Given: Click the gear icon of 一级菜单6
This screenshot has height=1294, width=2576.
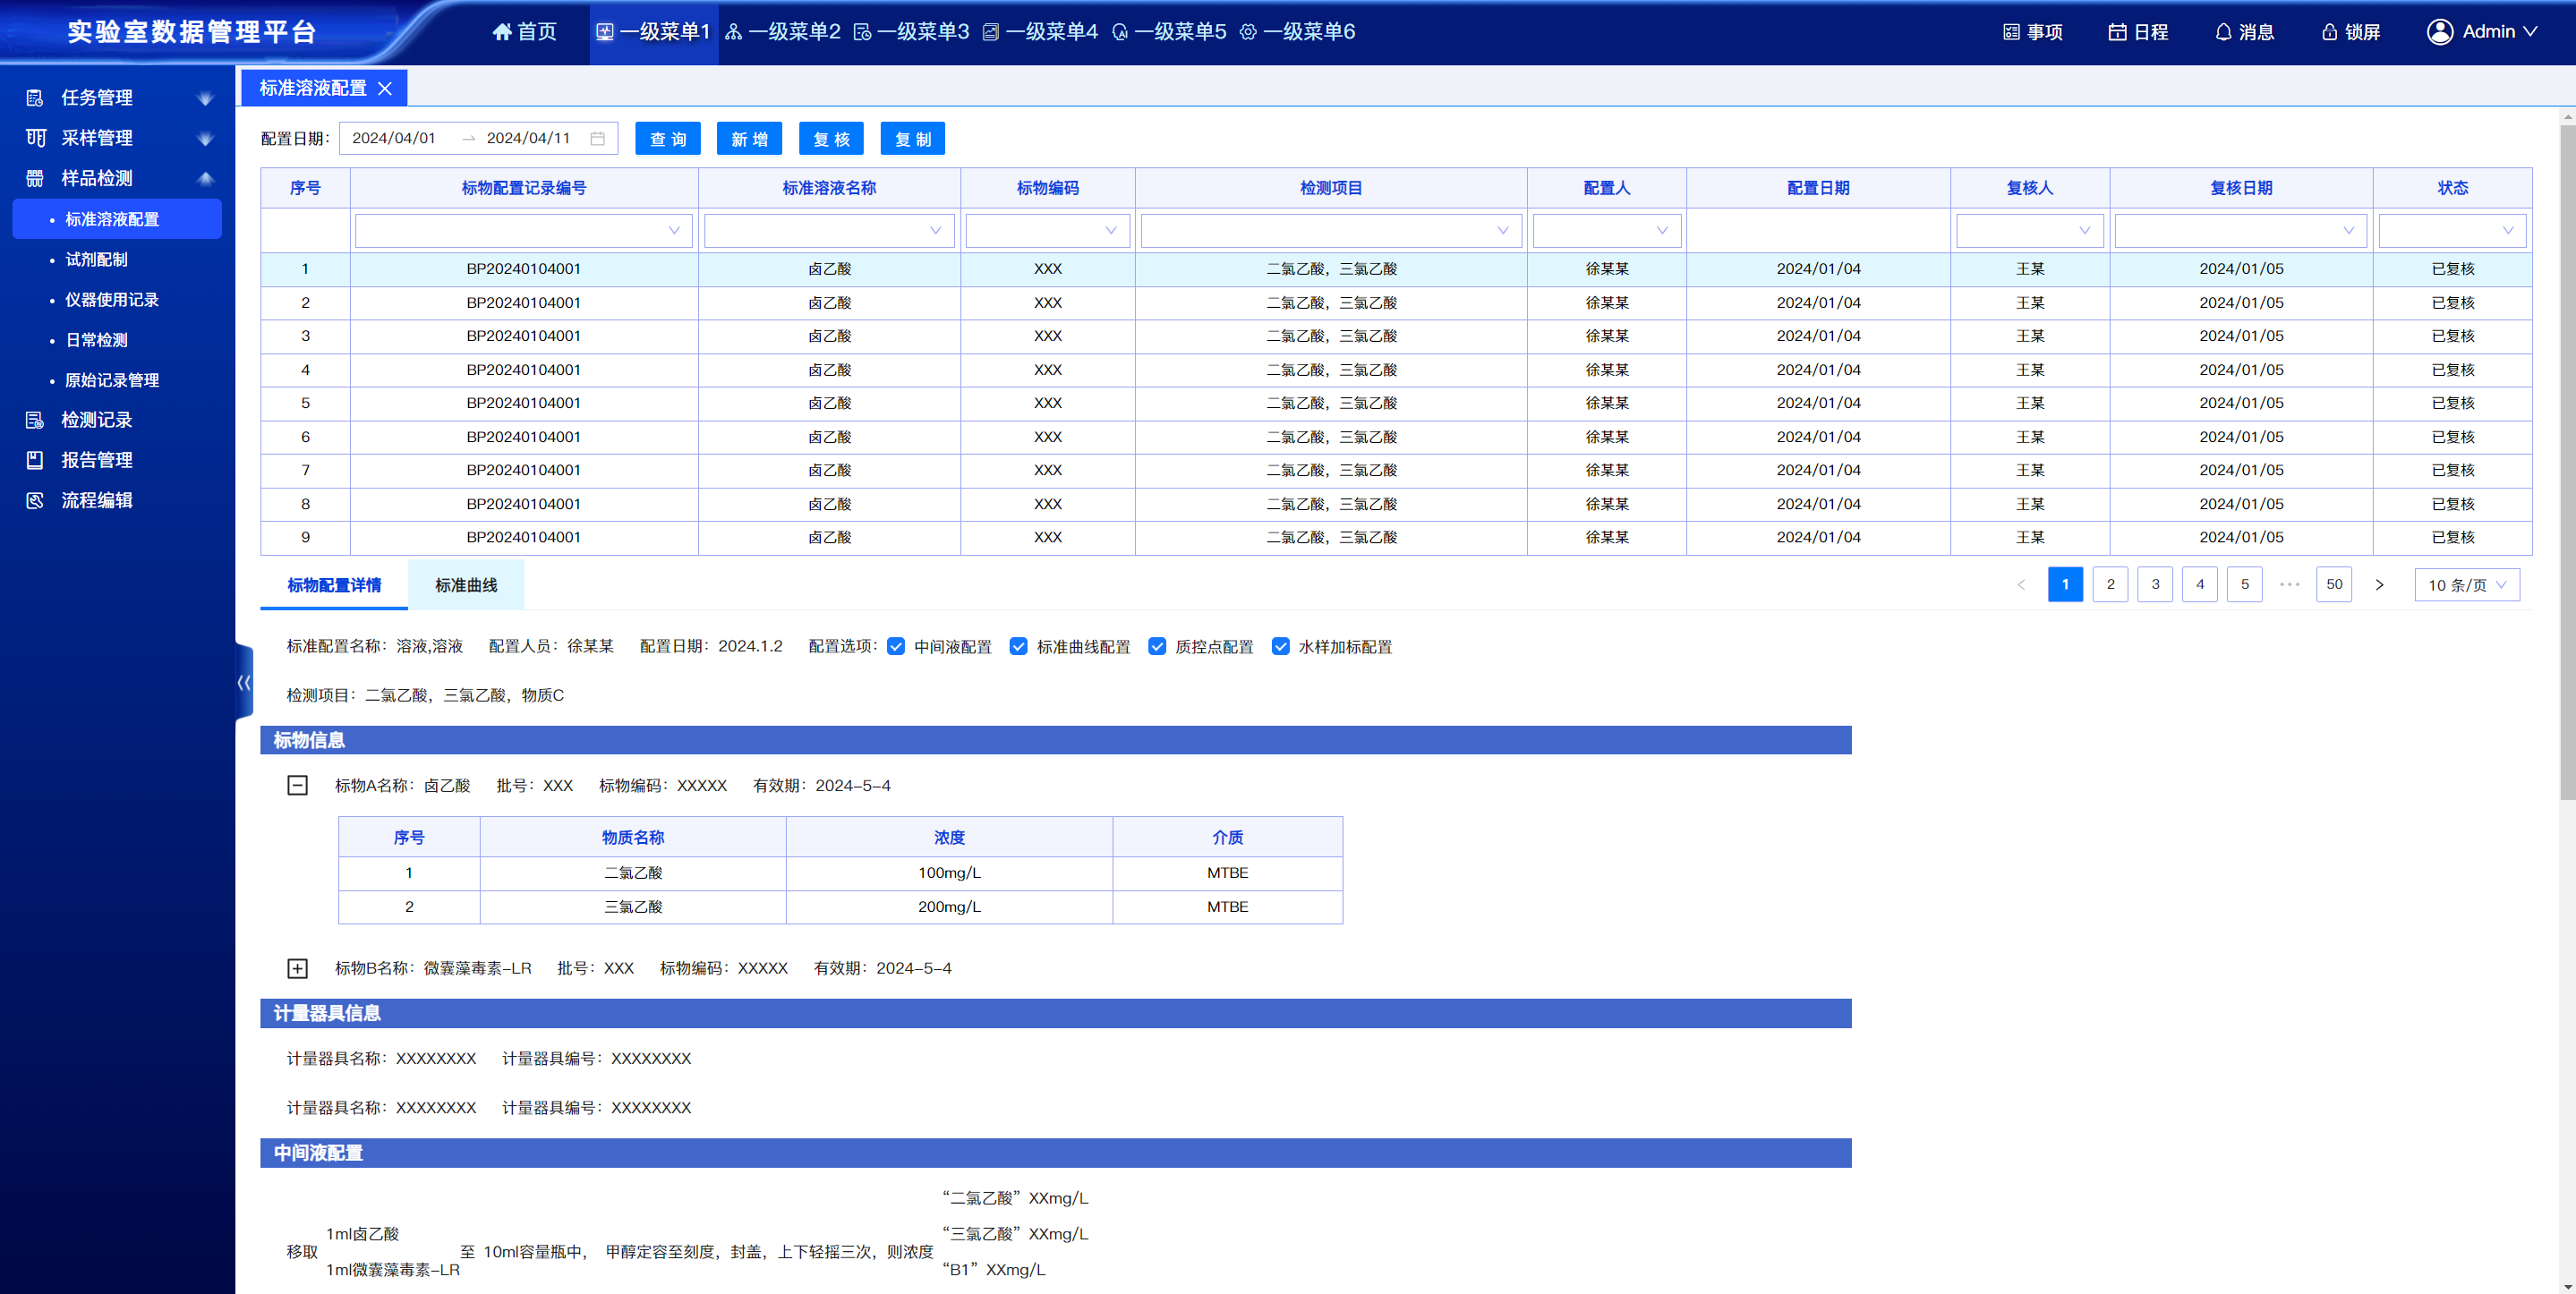Looking at the screenshot, I should pyautogui.click(x=1247, y=32).
